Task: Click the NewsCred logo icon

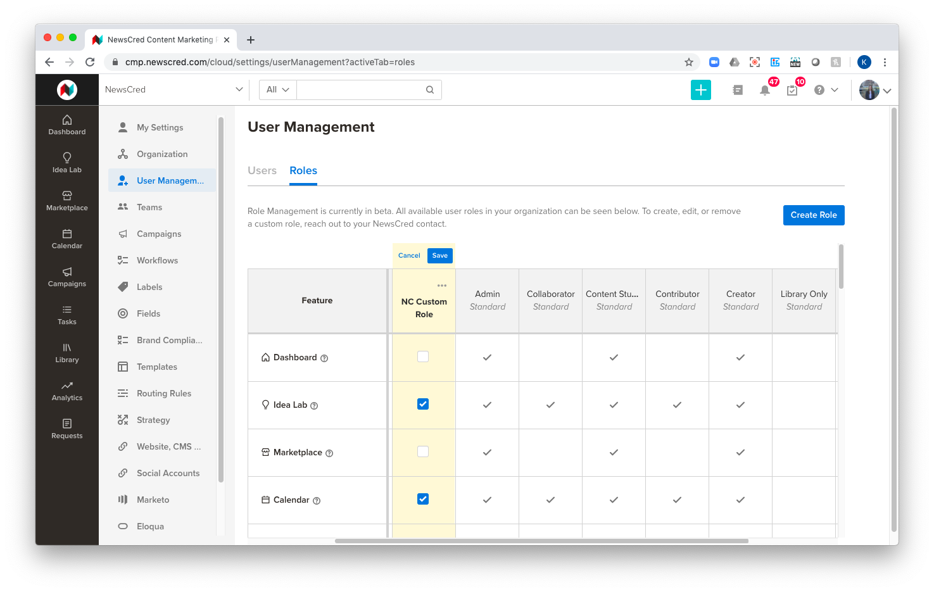Action: 67,90
